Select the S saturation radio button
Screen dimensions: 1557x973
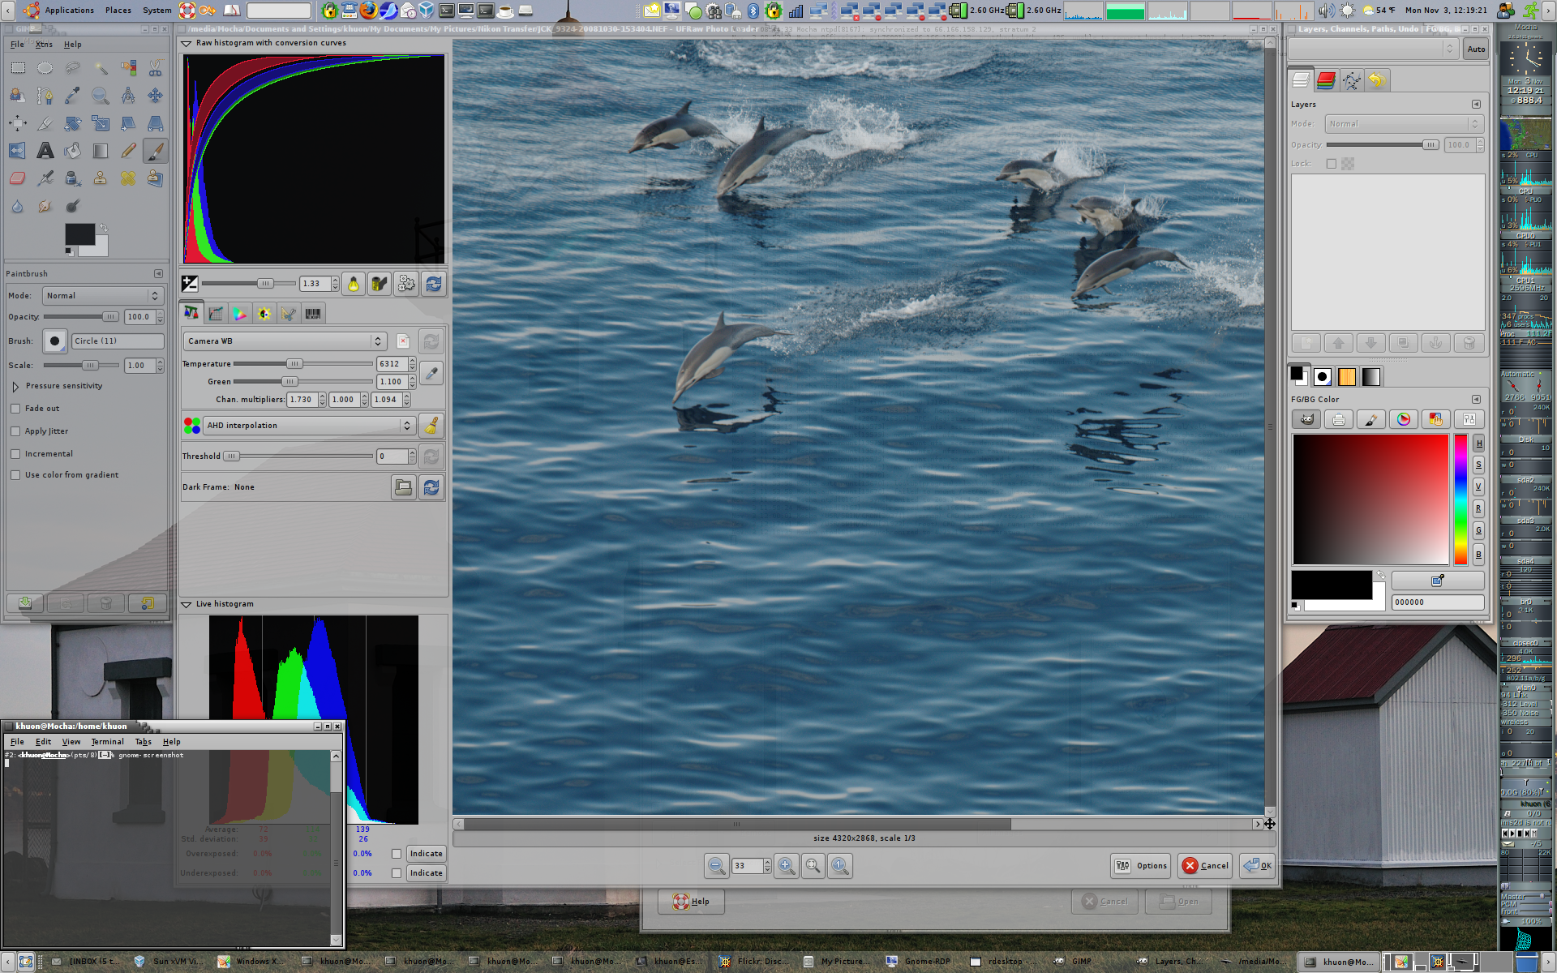point(1478,465)
